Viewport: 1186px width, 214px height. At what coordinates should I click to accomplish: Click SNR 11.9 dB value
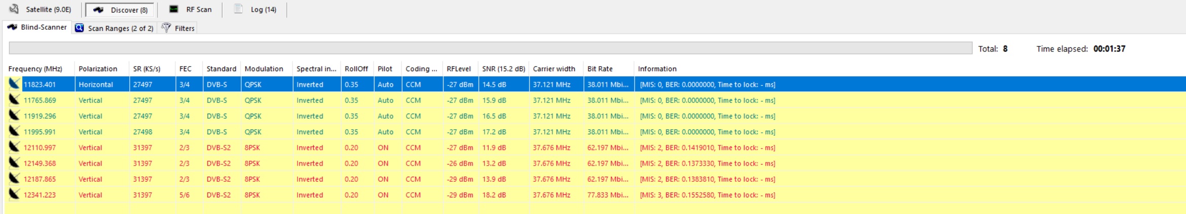[x=494, y=147]
